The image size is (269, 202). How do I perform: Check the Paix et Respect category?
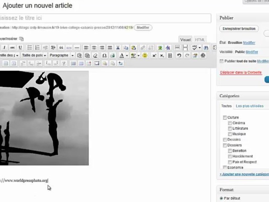coord(230,162)
